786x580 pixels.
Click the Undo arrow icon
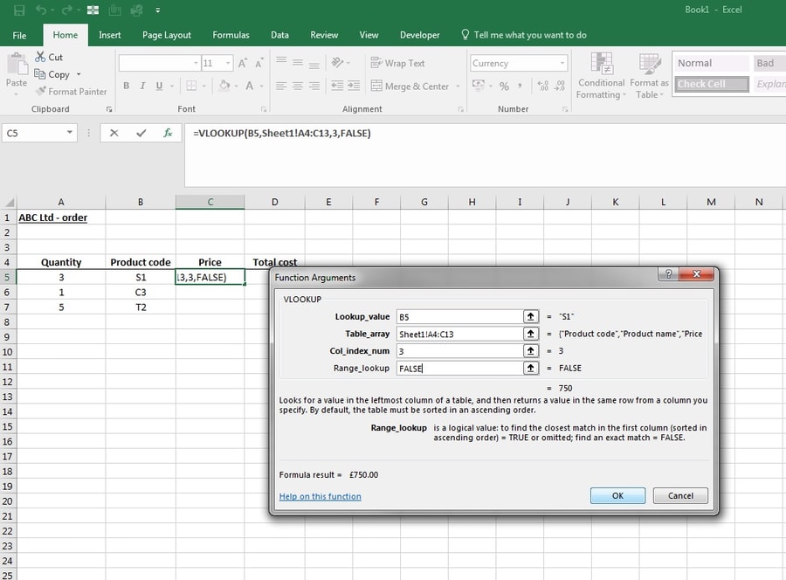(x=41, y=10)
